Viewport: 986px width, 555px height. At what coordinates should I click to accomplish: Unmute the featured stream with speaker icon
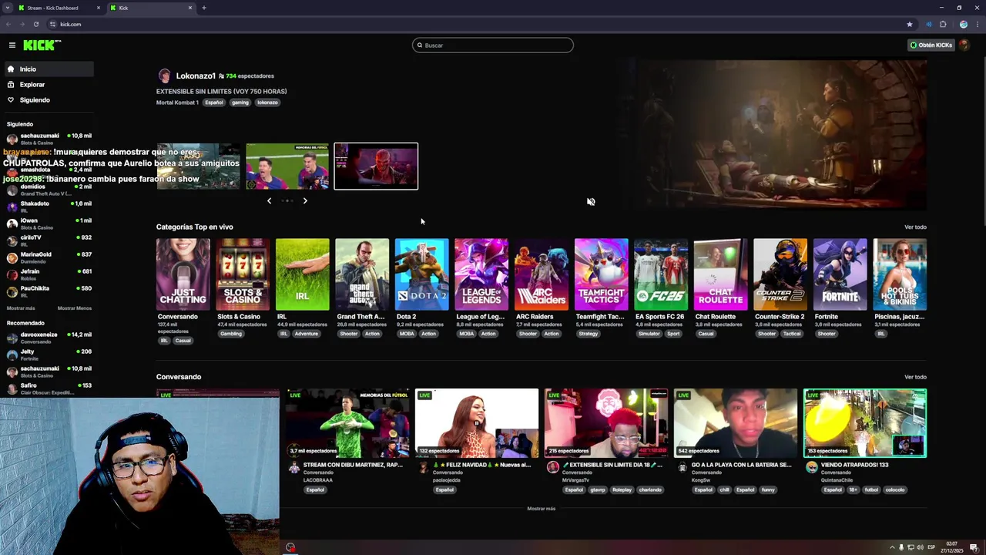tap(591, 202)
